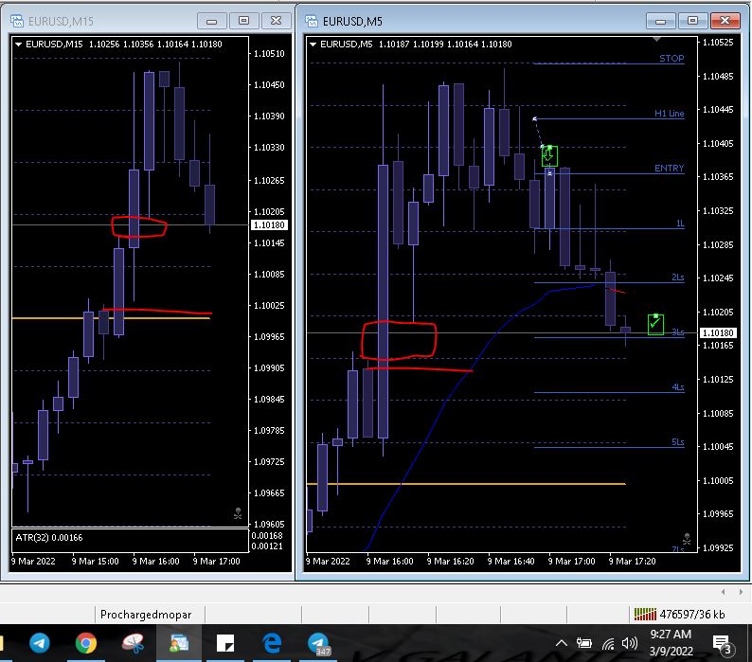Click the 4Ls level label

[678, 387]
